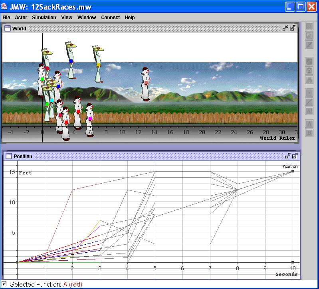319x289 pixels.
Task: Maximize the Position graph panel
Action: [295, 156]
